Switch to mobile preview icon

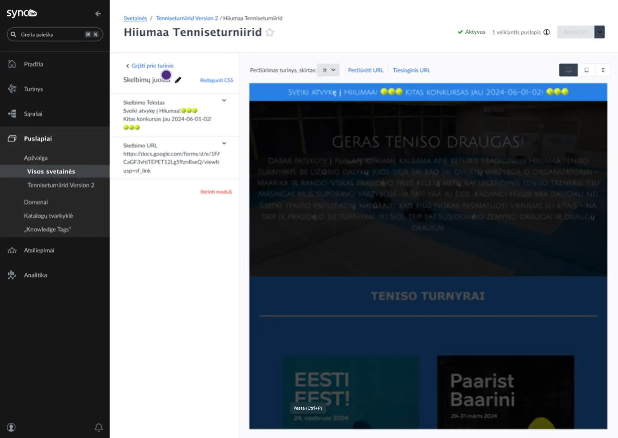pos(603,70)
